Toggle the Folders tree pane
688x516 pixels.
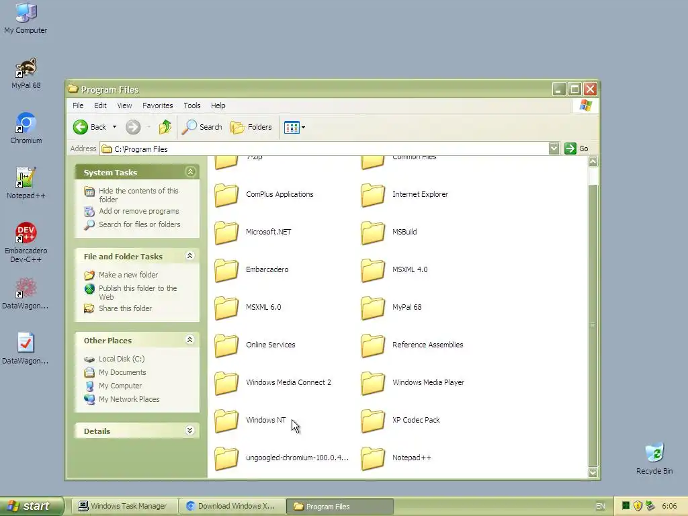tap(251, 127)
